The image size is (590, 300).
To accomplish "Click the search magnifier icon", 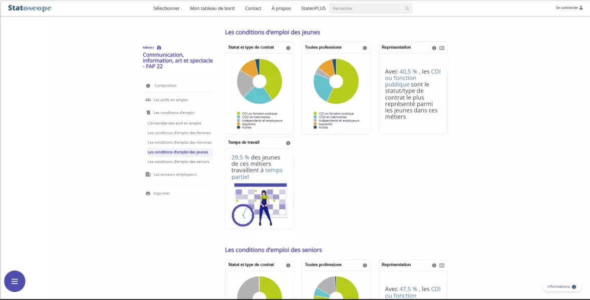I will [407, 8].
